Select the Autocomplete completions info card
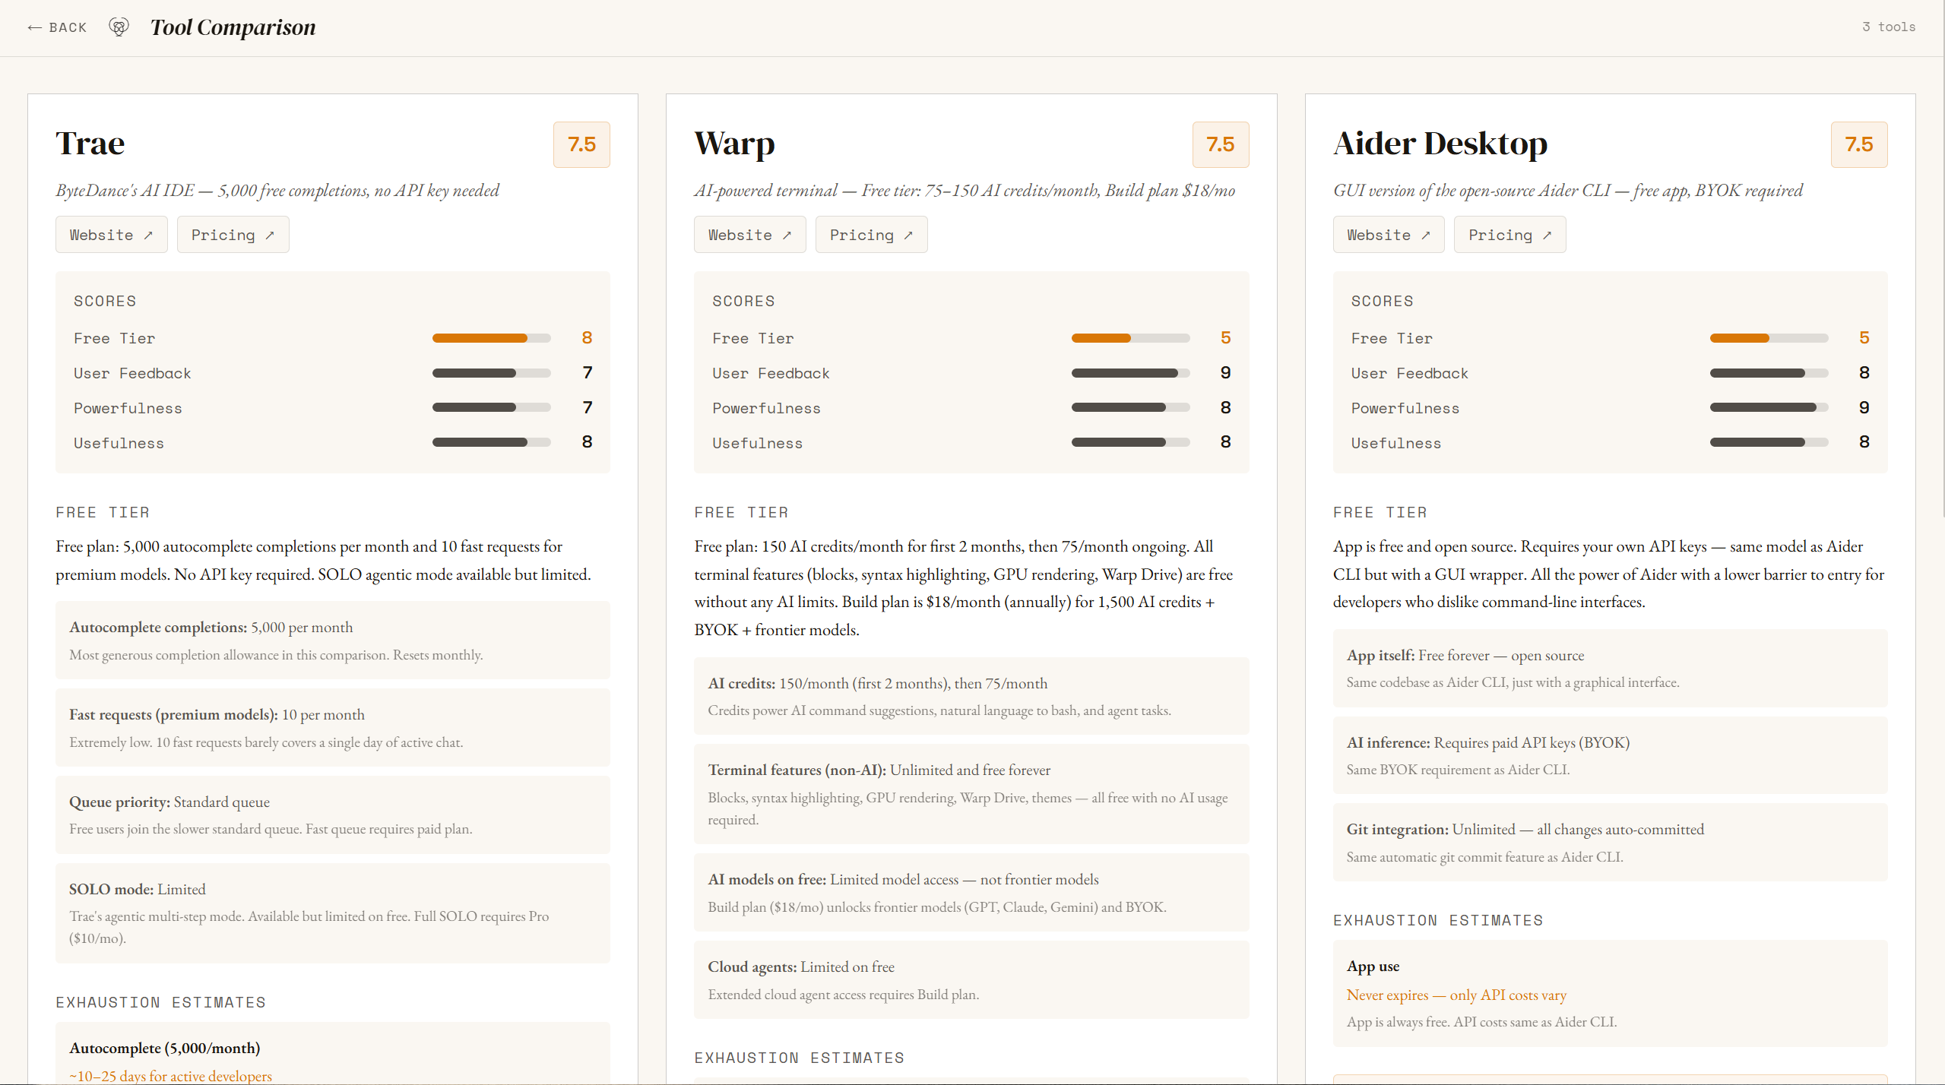The width and height of the screenshot is (1945, 1085). tap(332, 640)
